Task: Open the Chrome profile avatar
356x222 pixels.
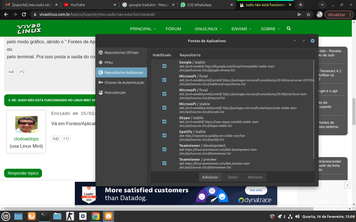Action: [320, 14]
